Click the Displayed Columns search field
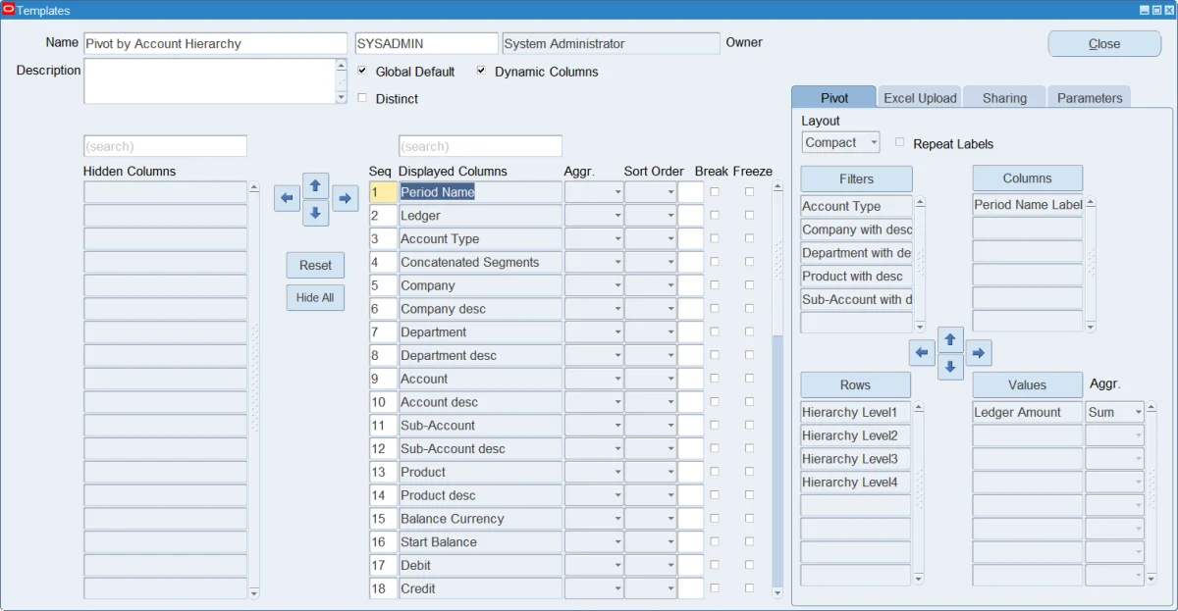This screenshot has width=1178, height=611. pos(480,146)
